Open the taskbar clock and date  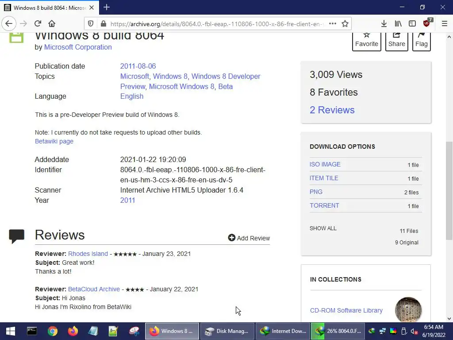click(x=434, y=331)
